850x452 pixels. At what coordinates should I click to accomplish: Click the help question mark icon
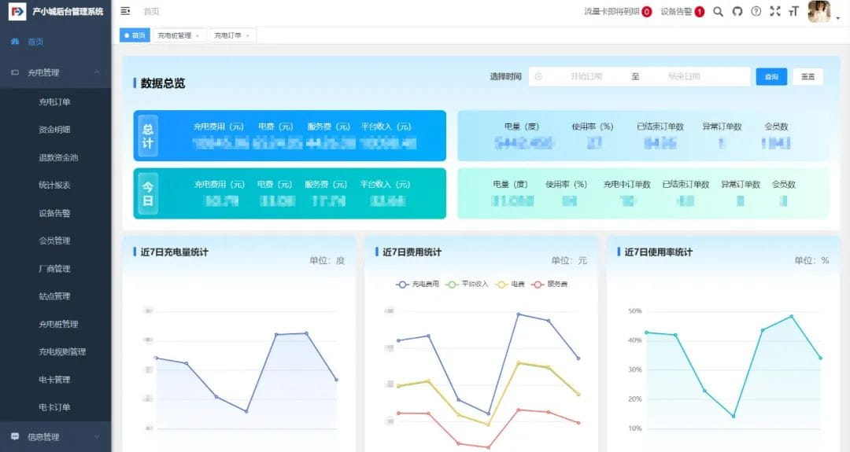756,11
